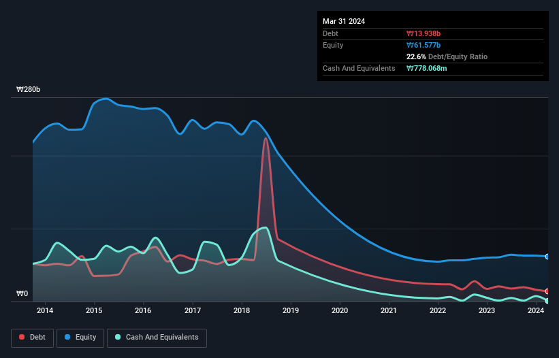Click the Mar 31 2024 tooltip date

[x=344, y=21]
